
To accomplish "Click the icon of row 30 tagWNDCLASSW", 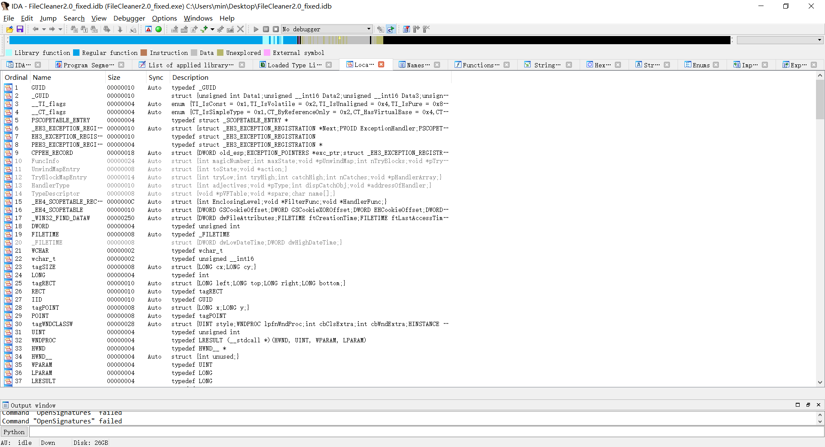I will tap(8, 324).
